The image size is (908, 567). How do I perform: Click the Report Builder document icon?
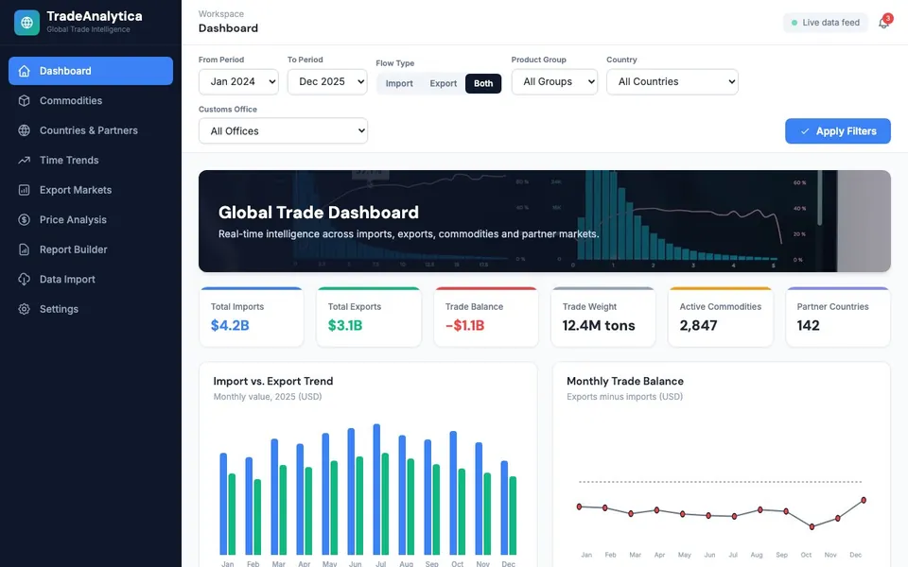24,249
